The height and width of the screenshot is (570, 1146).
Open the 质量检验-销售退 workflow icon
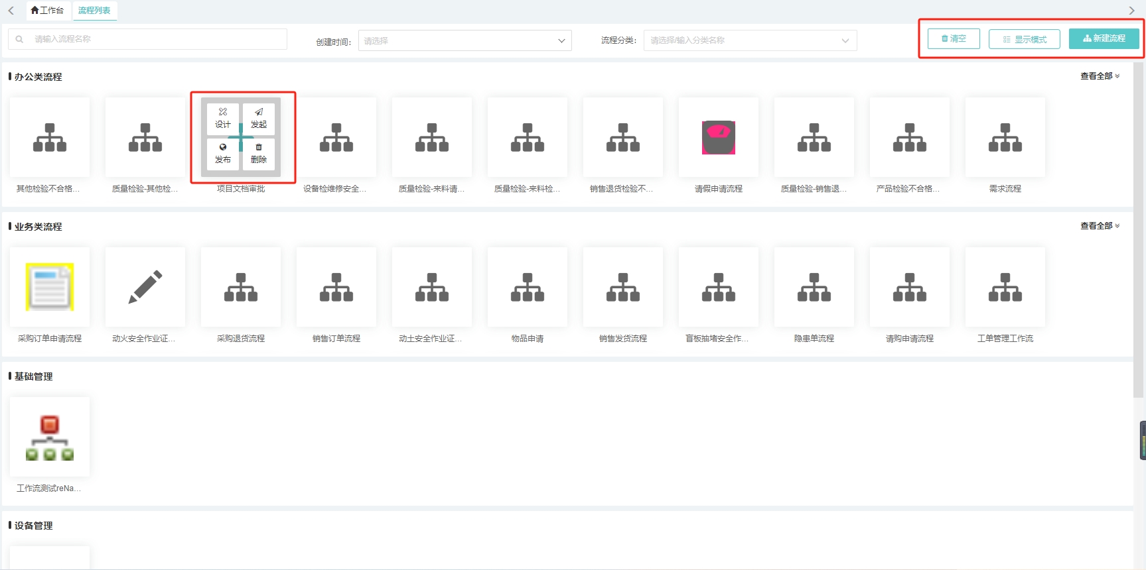click(x=814, y=137)
